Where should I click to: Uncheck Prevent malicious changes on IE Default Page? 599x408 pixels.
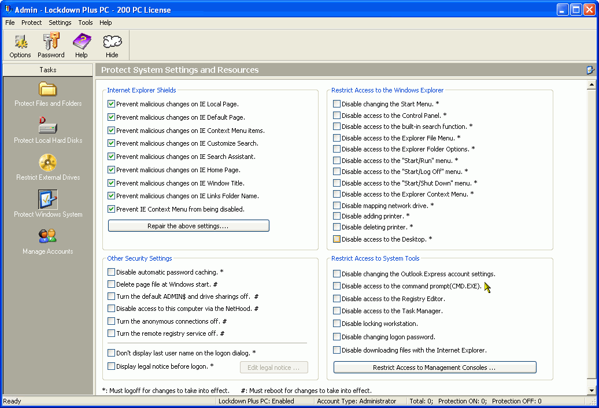pos(111,117)
